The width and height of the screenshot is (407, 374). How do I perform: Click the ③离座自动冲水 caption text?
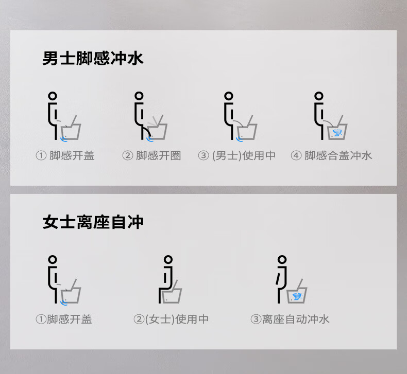coord(290,319)
